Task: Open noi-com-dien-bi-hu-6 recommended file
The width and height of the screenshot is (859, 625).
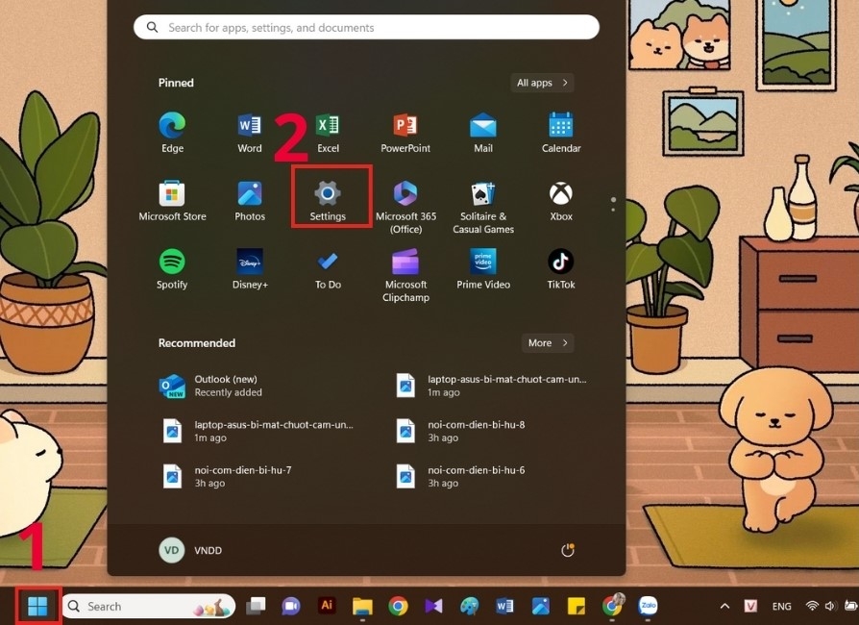Action: click(x=461, y=476)
